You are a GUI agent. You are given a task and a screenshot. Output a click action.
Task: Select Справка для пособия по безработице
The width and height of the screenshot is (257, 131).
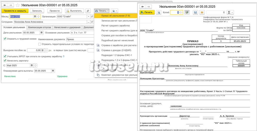(x=116, y=35)
